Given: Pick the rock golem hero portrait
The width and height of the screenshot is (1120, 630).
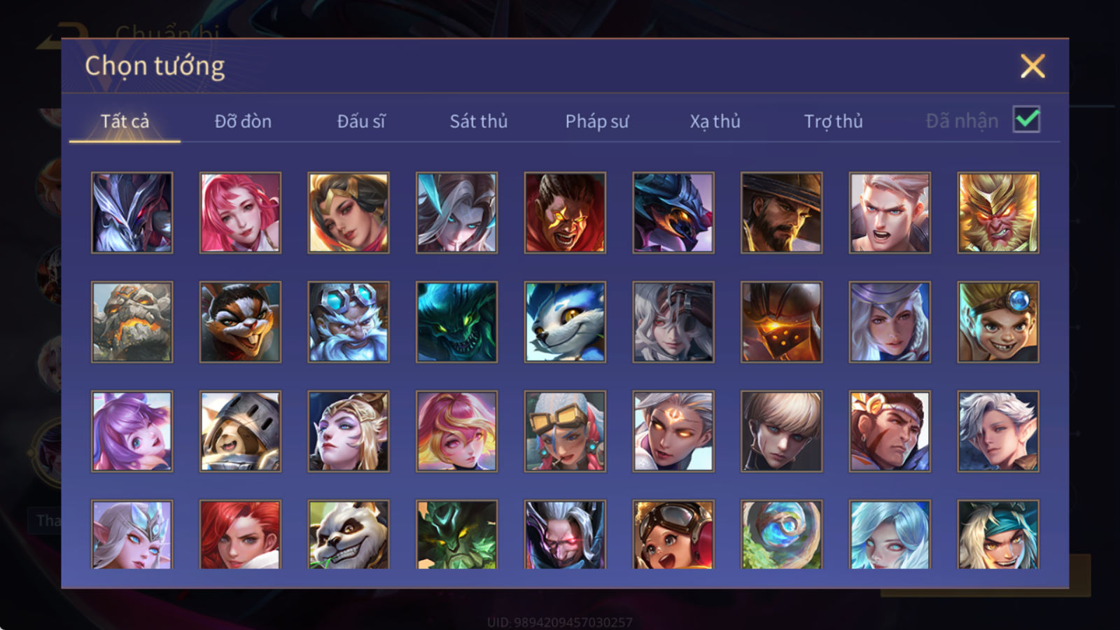Looking at the screenshot, I should click(132, 322).
